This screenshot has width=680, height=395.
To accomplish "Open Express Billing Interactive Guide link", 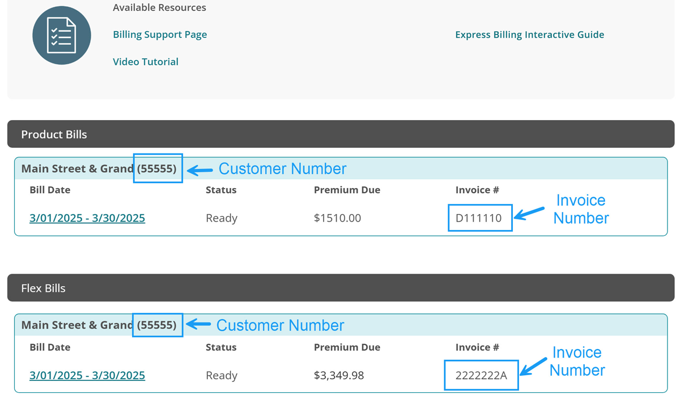I will [x=529, y=35].
